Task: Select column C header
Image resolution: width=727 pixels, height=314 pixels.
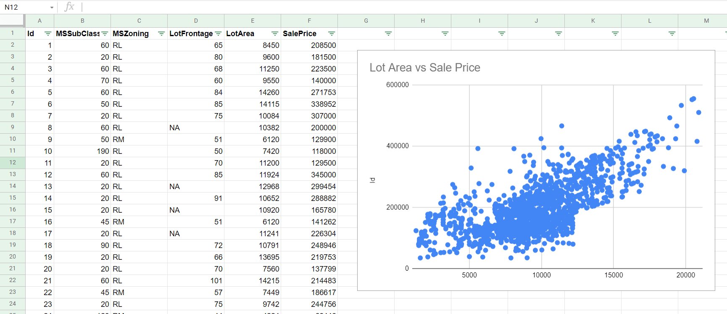Action: coord(139,21)
